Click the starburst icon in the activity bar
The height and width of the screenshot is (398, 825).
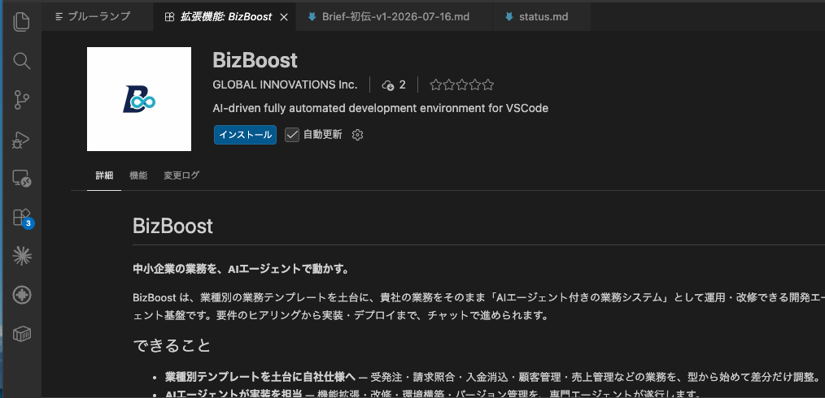click(x=22, y=256)
